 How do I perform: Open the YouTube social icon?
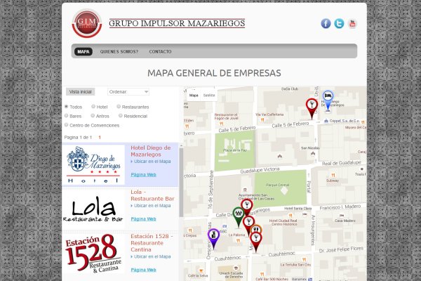coord(352,23)
